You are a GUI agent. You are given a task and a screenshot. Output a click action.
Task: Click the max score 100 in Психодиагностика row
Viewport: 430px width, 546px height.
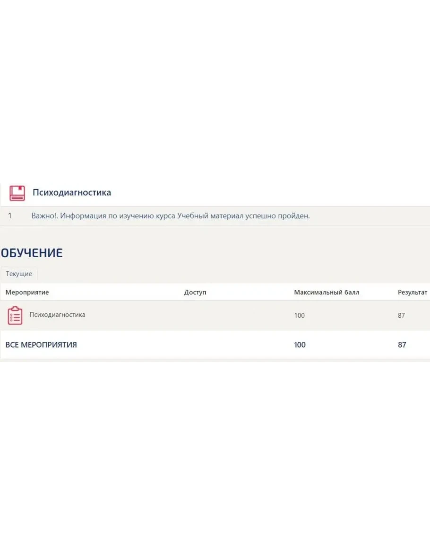tap(300, 315)
